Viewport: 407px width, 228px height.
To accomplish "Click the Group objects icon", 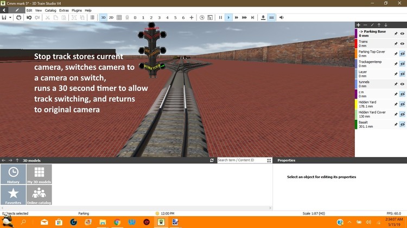I will (x=74, y=18).
